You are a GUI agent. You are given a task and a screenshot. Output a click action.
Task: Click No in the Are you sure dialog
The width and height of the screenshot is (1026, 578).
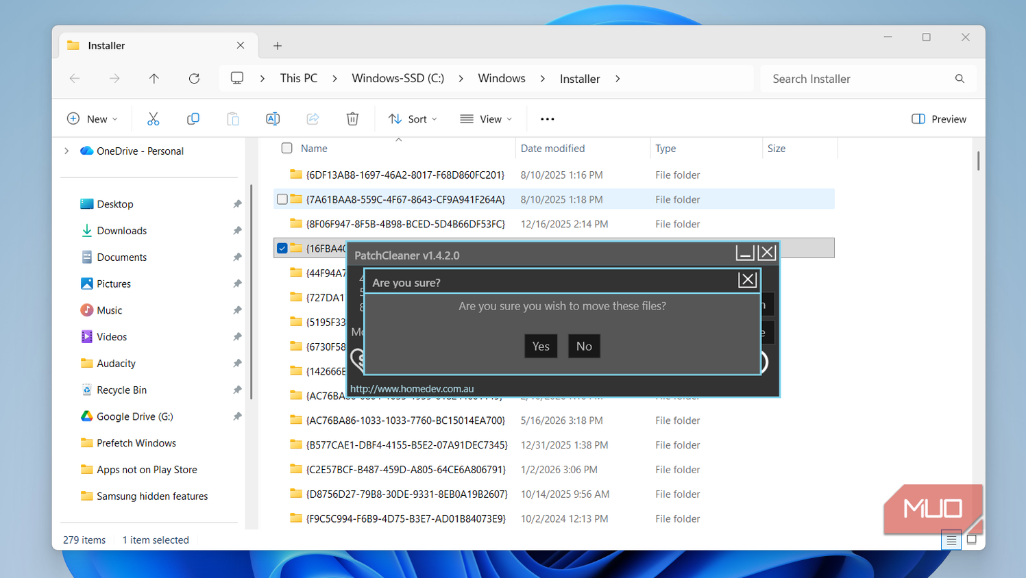pyautogui.click(x=584, y=347)
